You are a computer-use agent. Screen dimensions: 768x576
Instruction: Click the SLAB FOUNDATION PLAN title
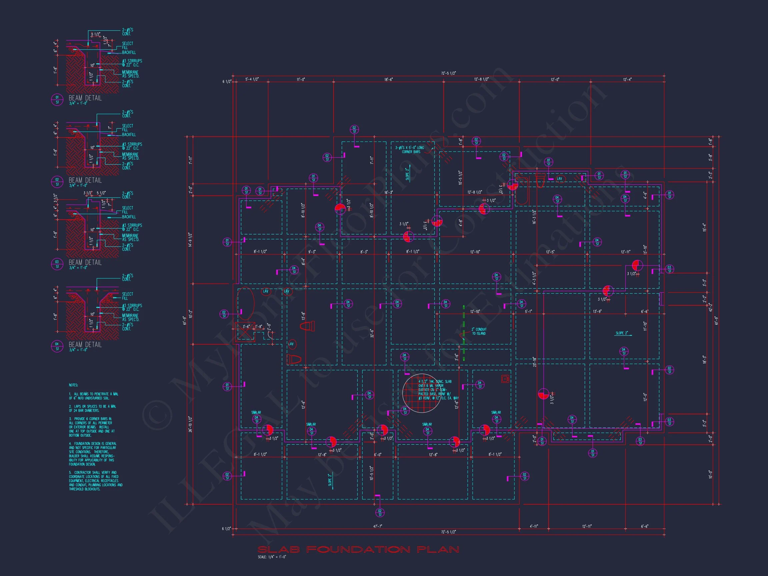(358, 550)
